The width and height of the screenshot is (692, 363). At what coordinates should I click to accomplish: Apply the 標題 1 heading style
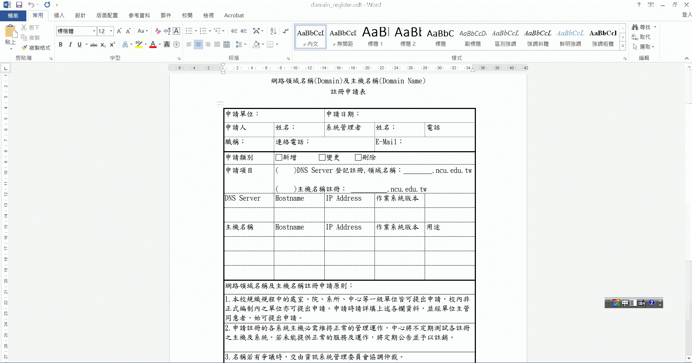point(375,37)
